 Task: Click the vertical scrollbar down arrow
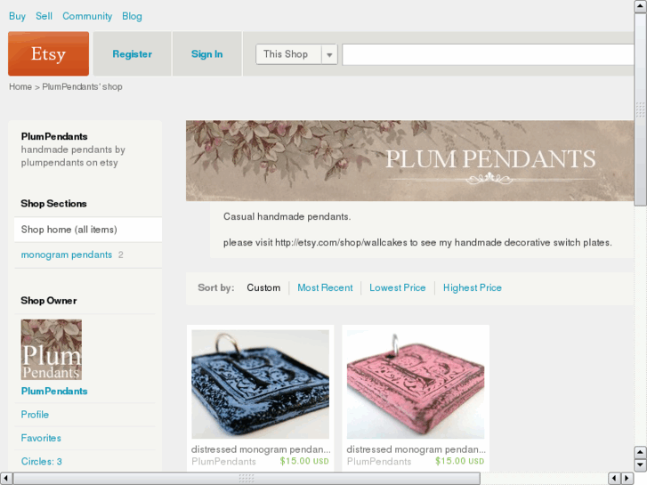pyautogui.click(x=640, y=465)
